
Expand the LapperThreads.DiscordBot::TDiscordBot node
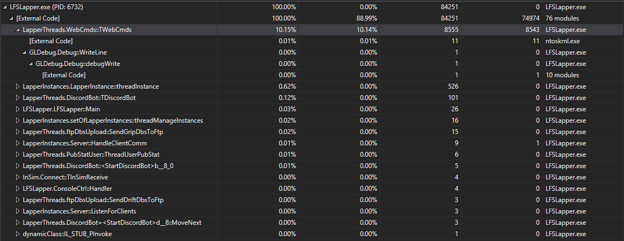click(18, 98)
